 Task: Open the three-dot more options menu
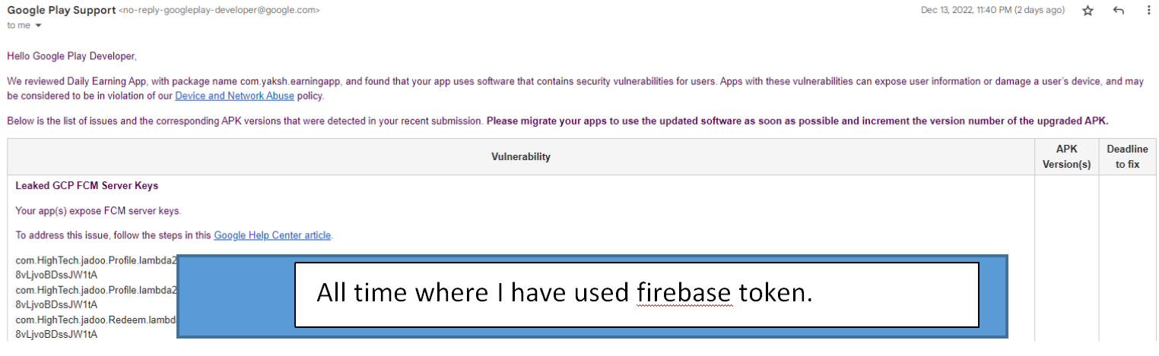[x=1148, y=11]
